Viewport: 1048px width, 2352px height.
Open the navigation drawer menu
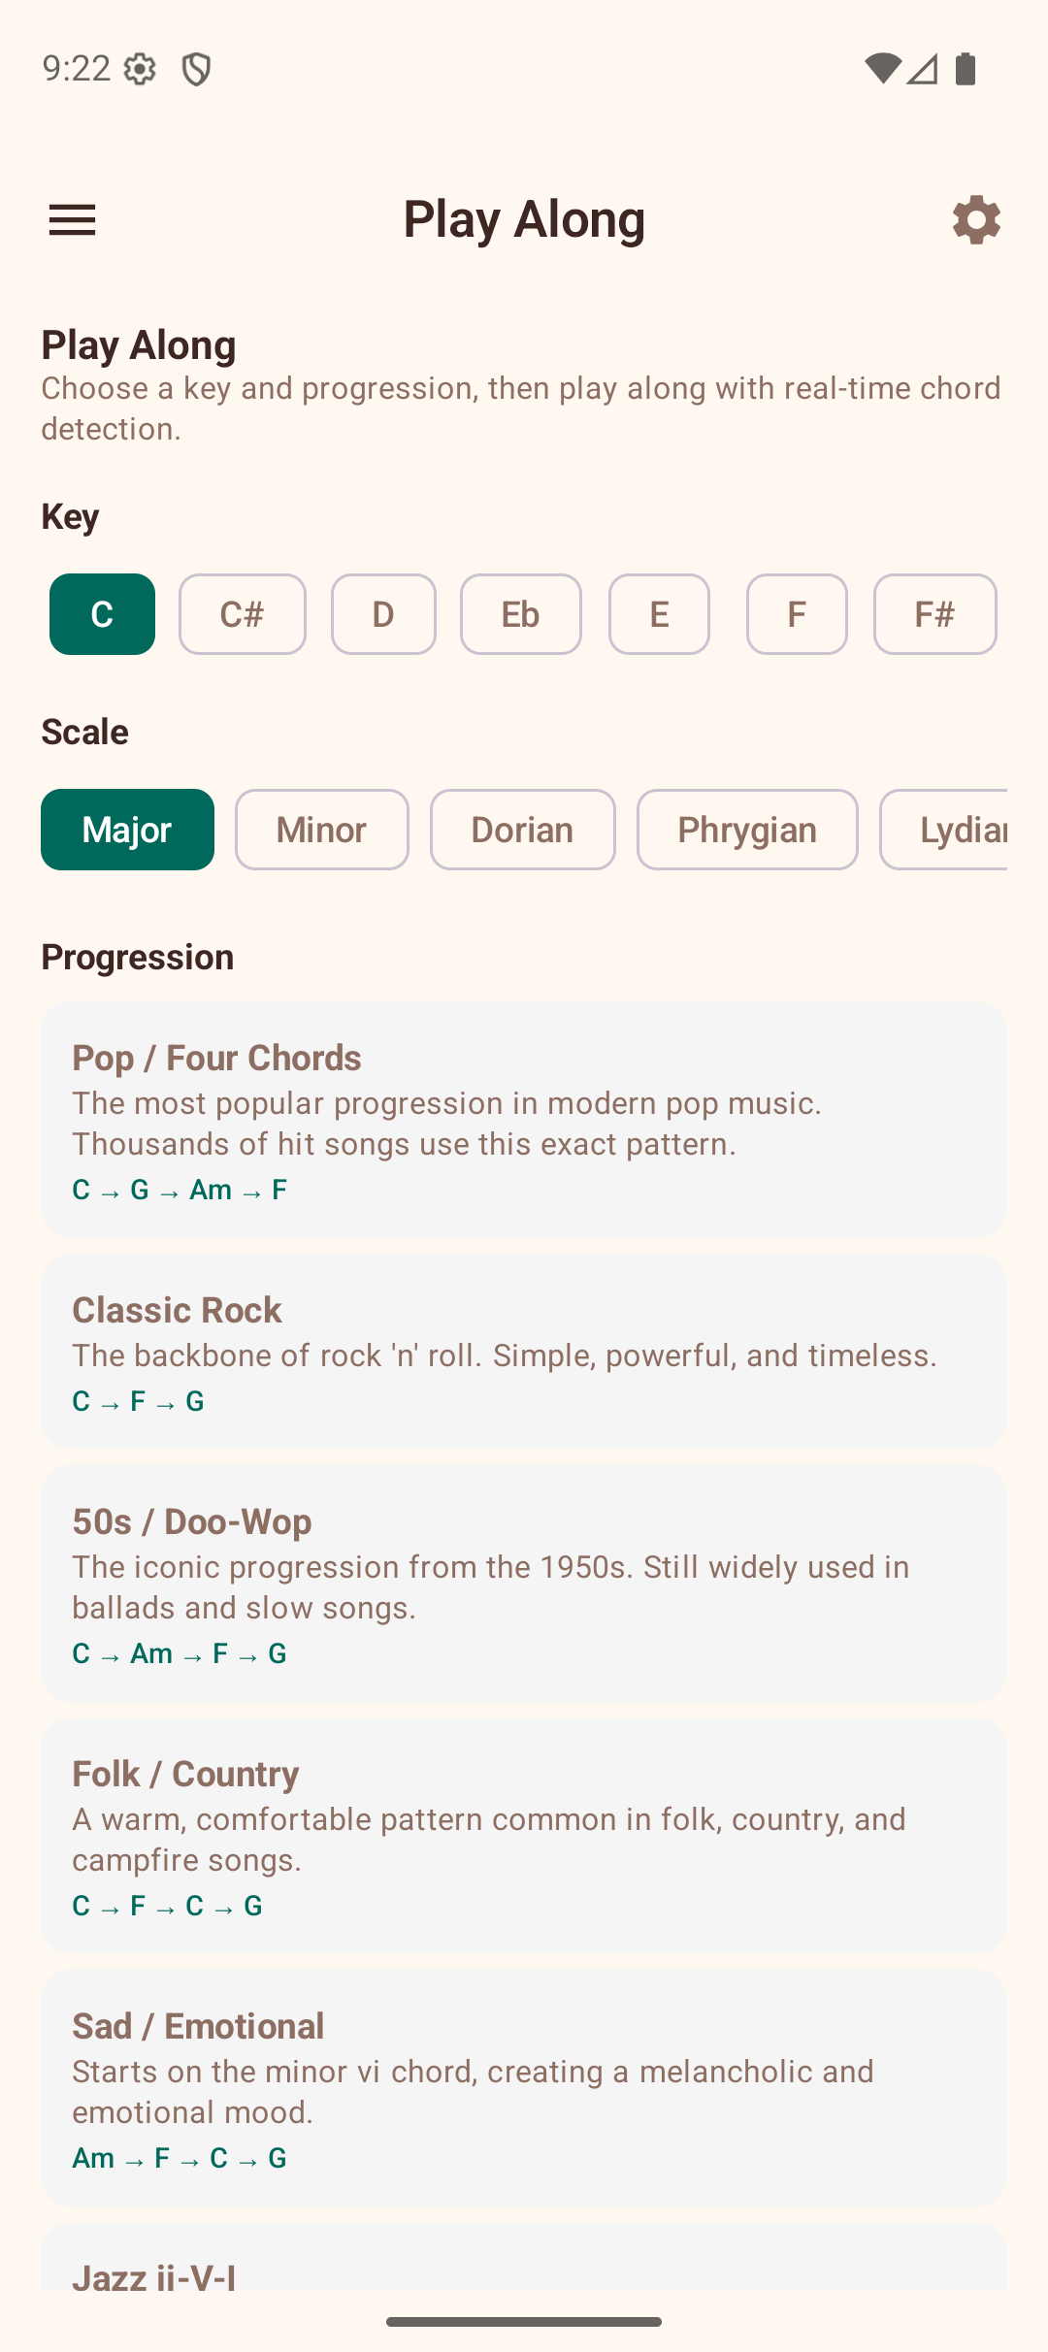tap(72, 219)
